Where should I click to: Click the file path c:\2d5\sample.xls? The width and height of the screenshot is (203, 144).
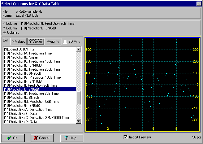[x=29, y=11]
